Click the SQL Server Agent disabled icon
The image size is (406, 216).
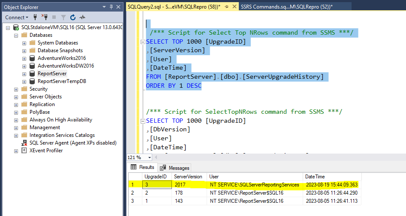coord(24,143)
